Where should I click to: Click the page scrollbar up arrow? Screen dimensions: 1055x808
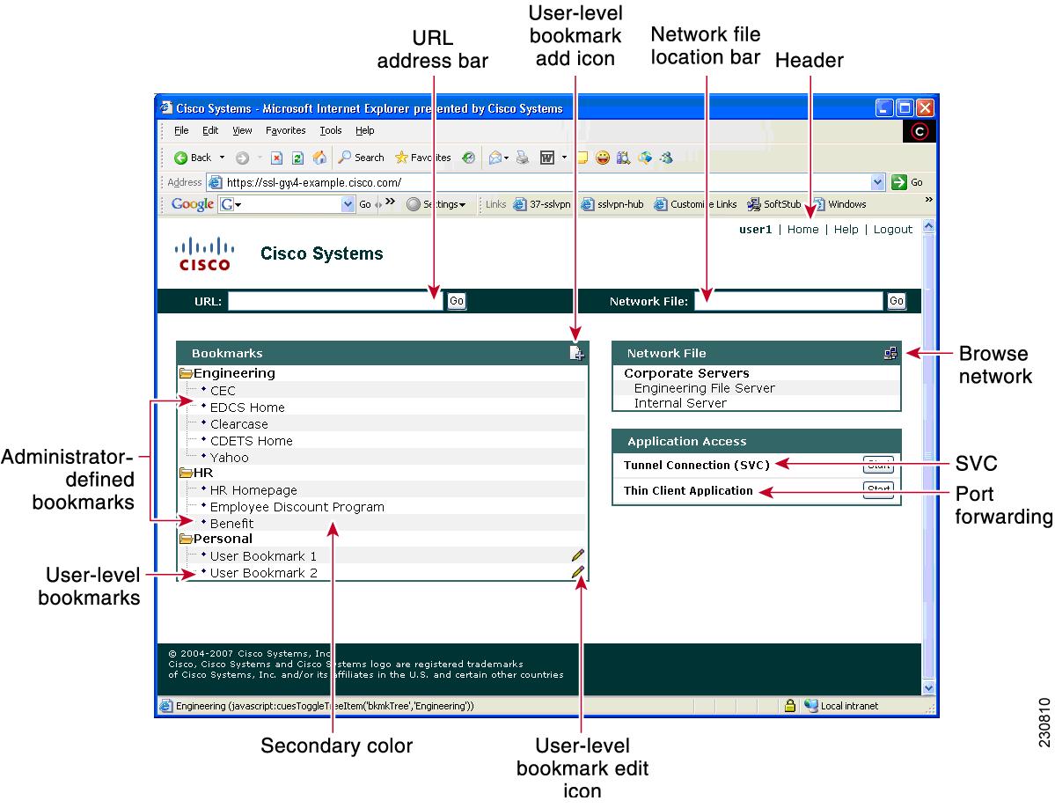click(928, 226)
